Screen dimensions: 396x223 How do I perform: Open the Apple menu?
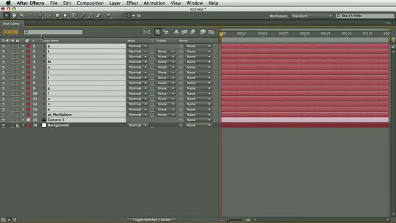[8, 3]
